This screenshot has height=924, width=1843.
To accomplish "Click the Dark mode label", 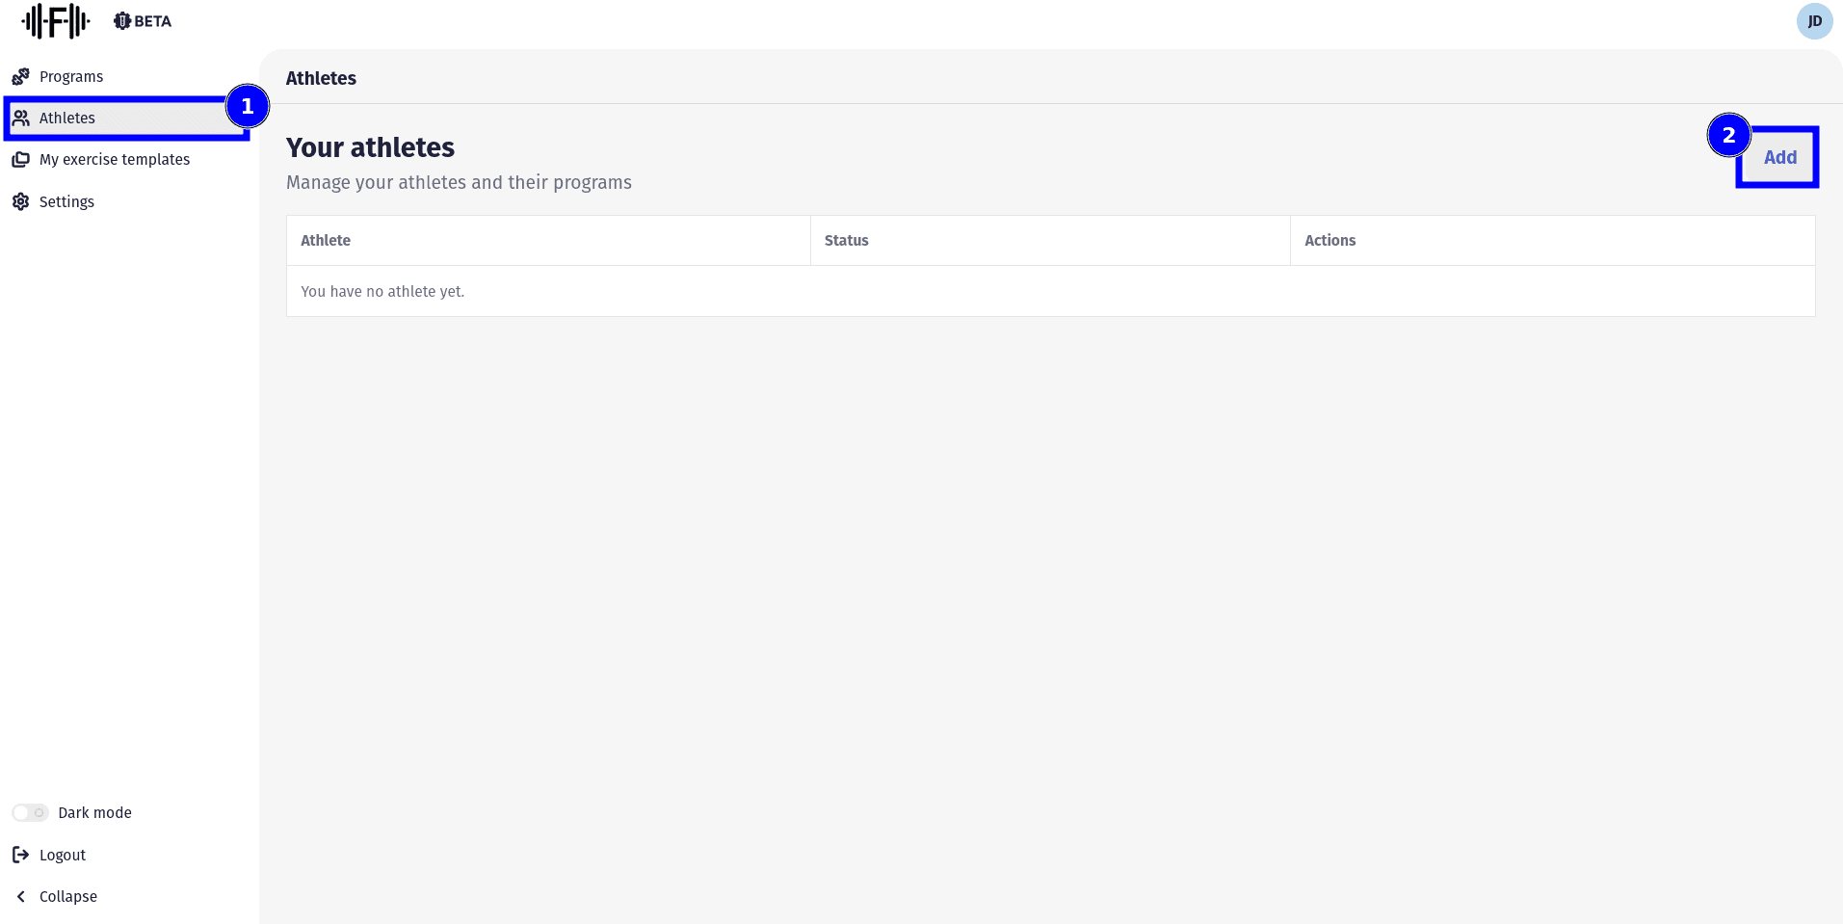I will 94,813.
